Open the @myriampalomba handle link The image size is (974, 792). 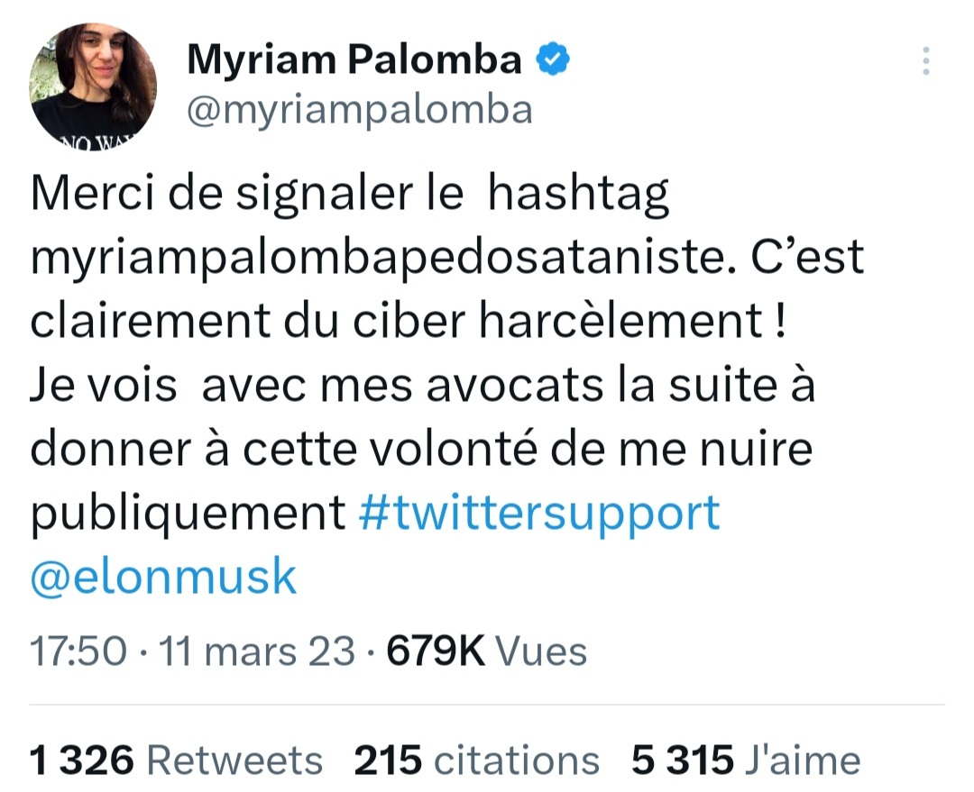(x=359, y=110)
